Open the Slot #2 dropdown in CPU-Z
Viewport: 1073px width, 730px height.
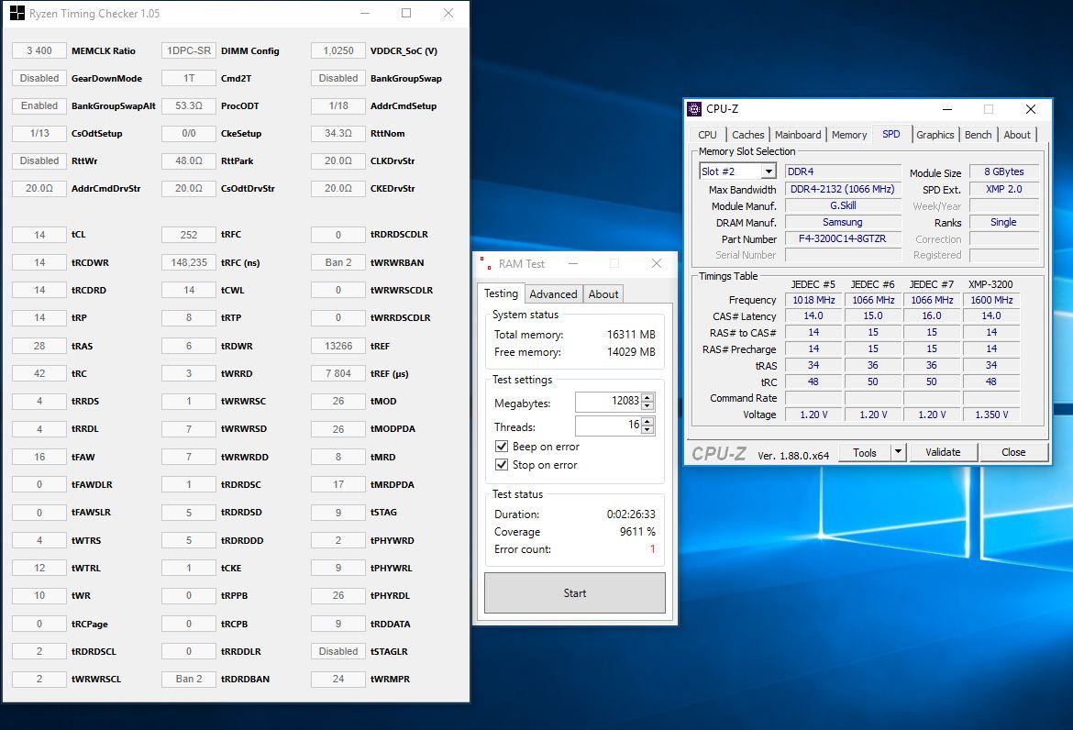[769, 171]
